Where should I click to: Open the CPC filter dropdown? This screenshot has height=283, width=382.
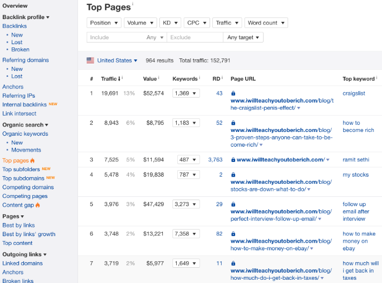(x=197, y=23)
